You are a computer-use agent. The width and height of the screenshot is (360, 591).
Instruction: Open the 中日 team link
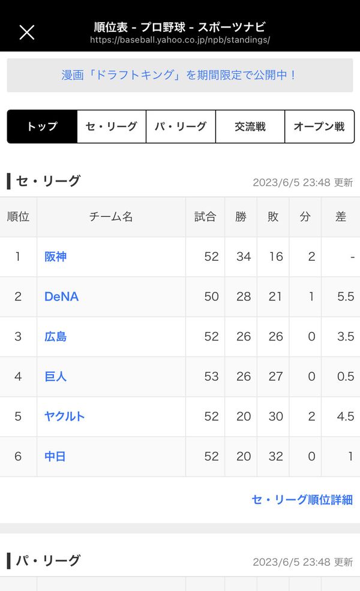(55, 457)
